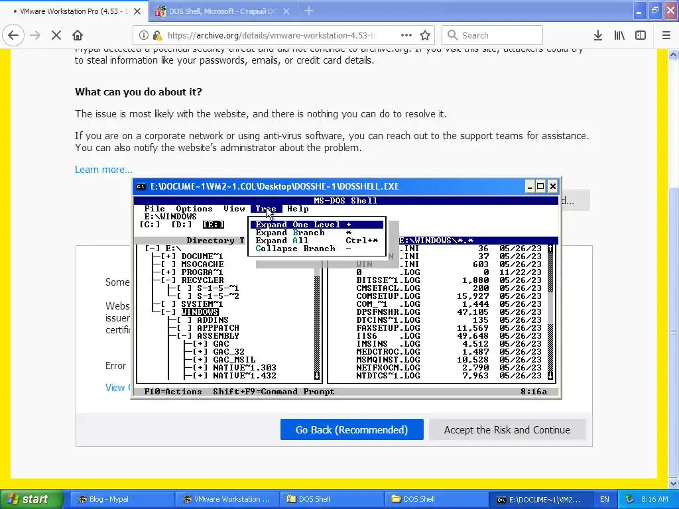Follow the Learn more... link

pos(103,169)
